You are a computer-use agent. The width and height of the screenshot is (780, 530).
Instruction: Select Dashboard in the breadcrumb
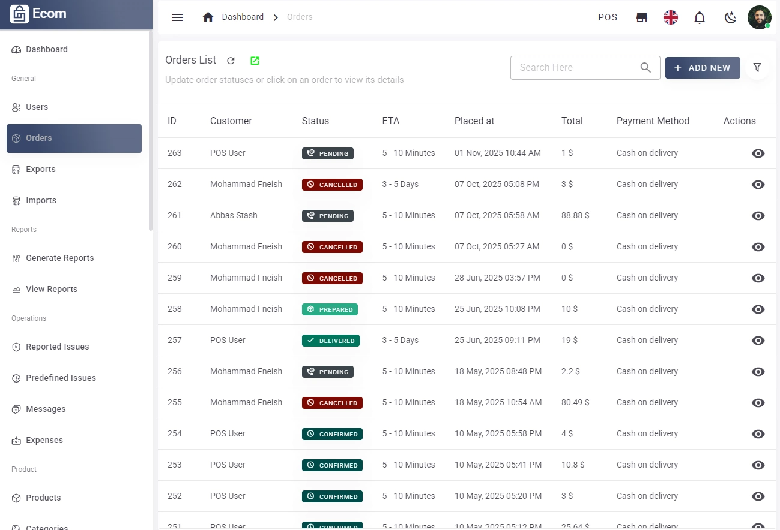click(x=243, y=17)
